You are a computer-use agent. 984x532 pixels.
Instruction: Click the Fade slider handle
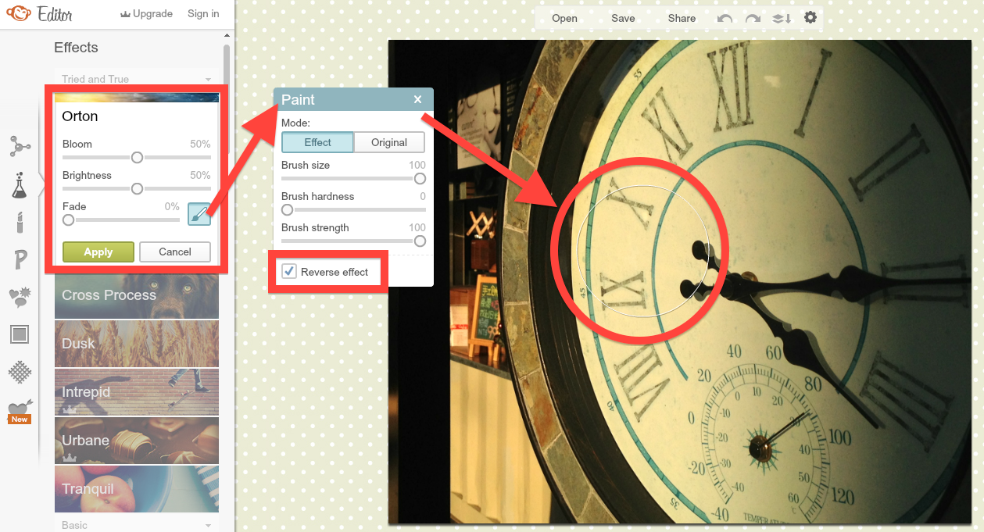pyautogui.click(x=68, y=220)
